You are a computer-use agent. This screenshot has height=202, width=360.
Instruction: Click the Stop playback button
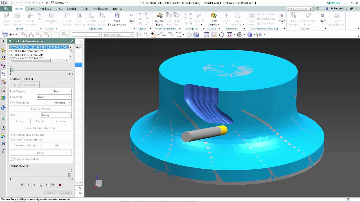click(60, 185)
